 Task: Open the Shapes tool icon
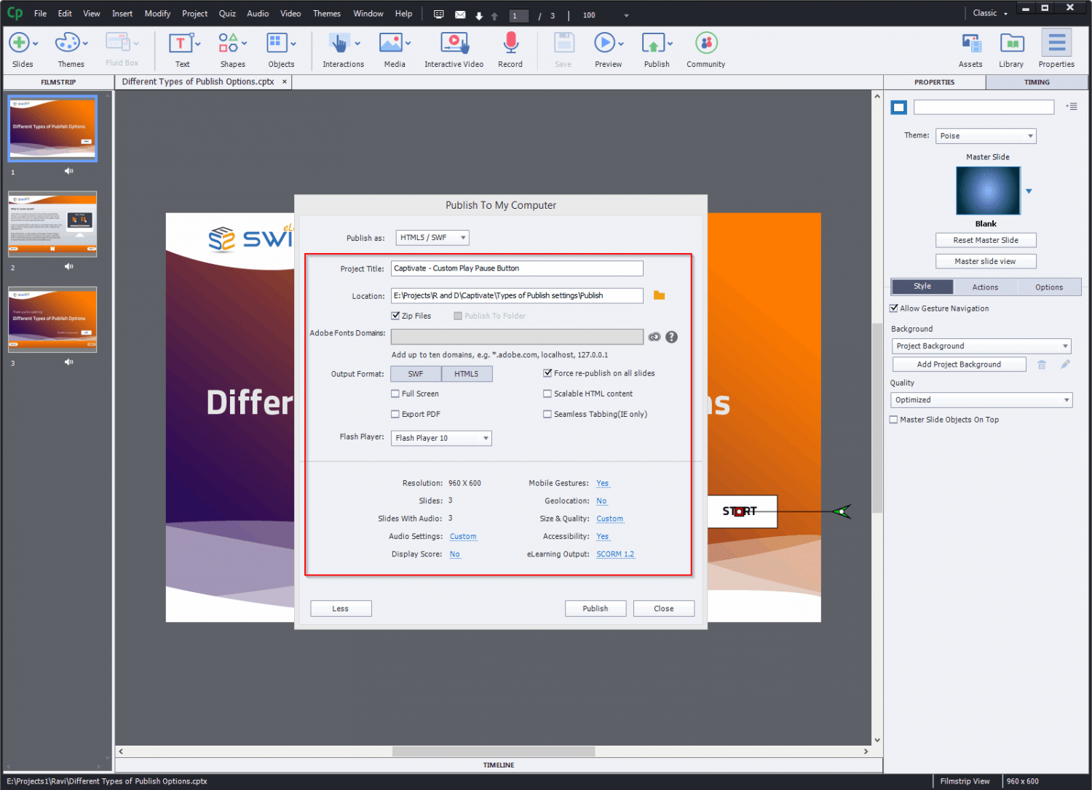pyautogui.click(x=228, y=43)
